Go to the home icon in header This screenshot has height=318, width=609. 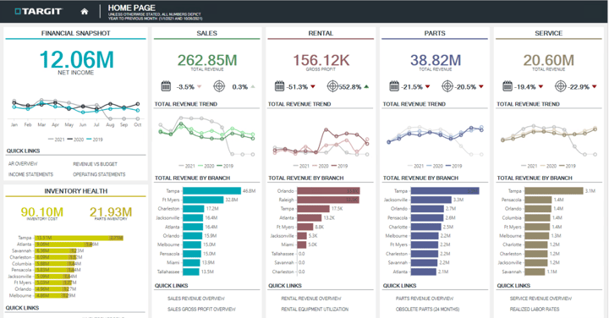(x=85, y=12)
